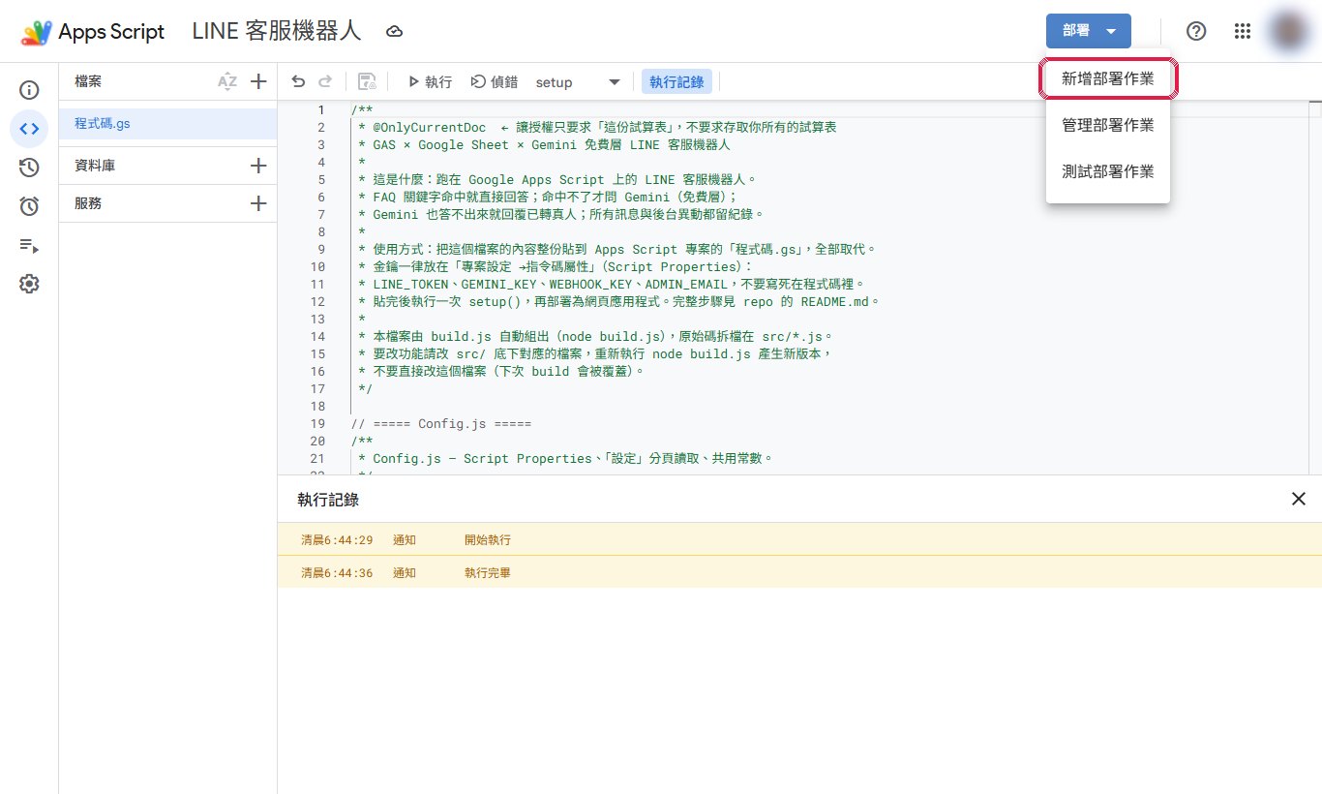Screen dimensions: 1322x794
Task: Click the 檔案 section header
Action: pos(88,82)
